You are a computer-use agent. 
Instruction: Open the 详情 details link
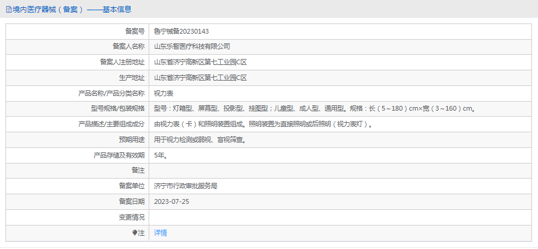point(161,233)
